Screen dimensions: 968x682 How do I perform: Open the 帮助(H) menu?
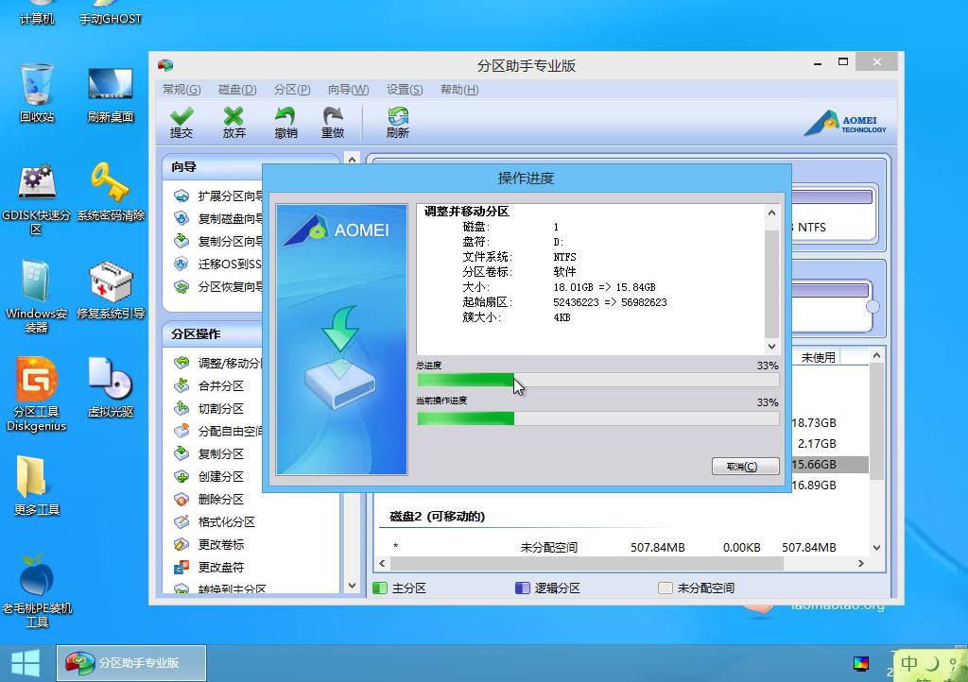pos(459,90)
